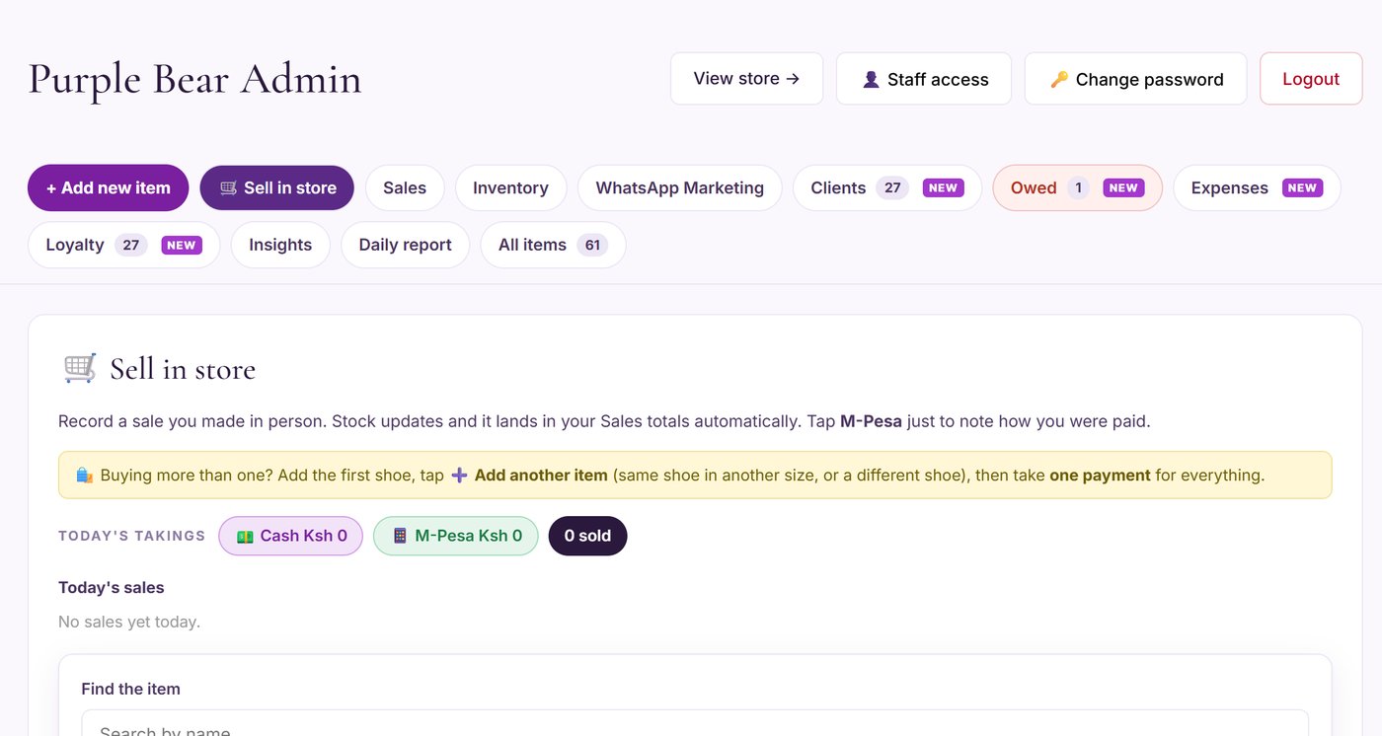Click the bold one payment text in the tip

click(x=1100, y=476)
